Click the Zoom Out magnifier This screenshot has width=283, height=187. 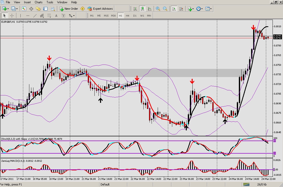165,9
